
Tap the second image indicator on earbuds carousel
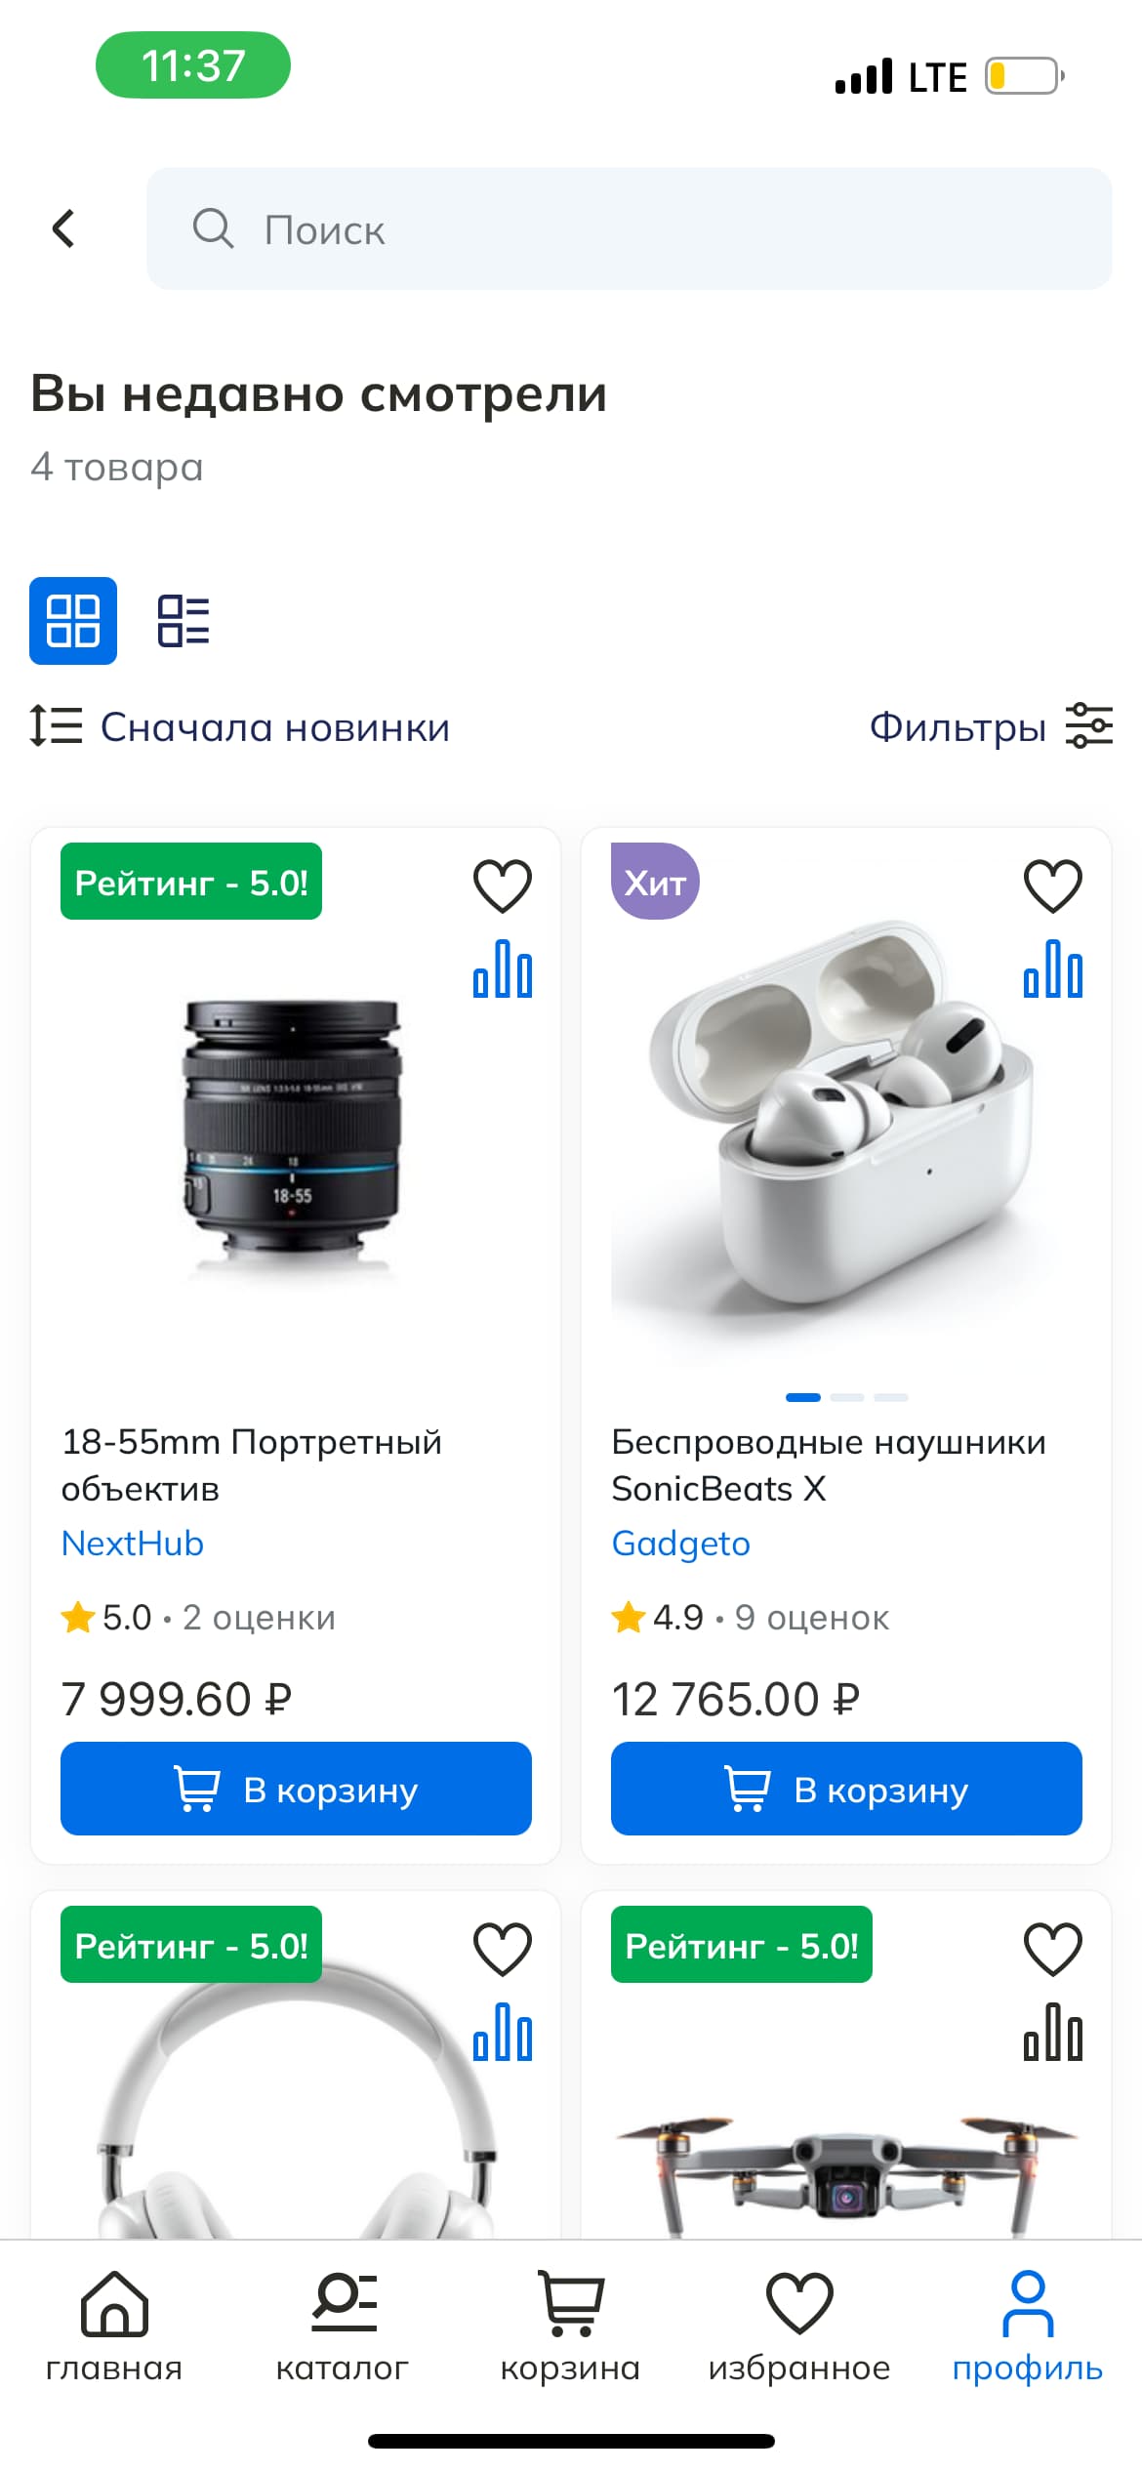[x=847, y=1397]
